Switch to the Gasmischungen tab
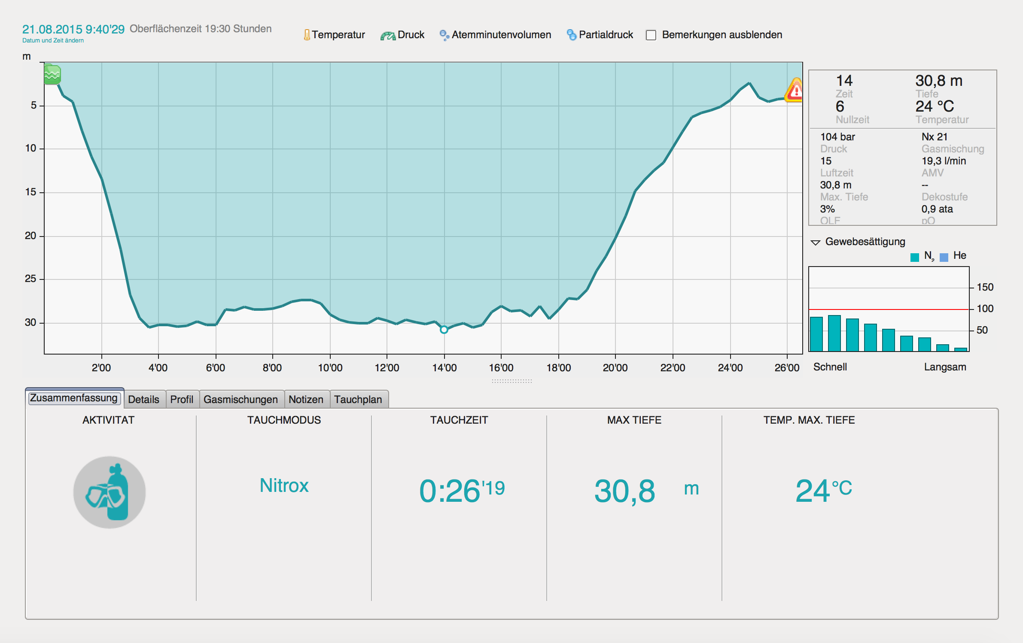 tap(241, 400)
